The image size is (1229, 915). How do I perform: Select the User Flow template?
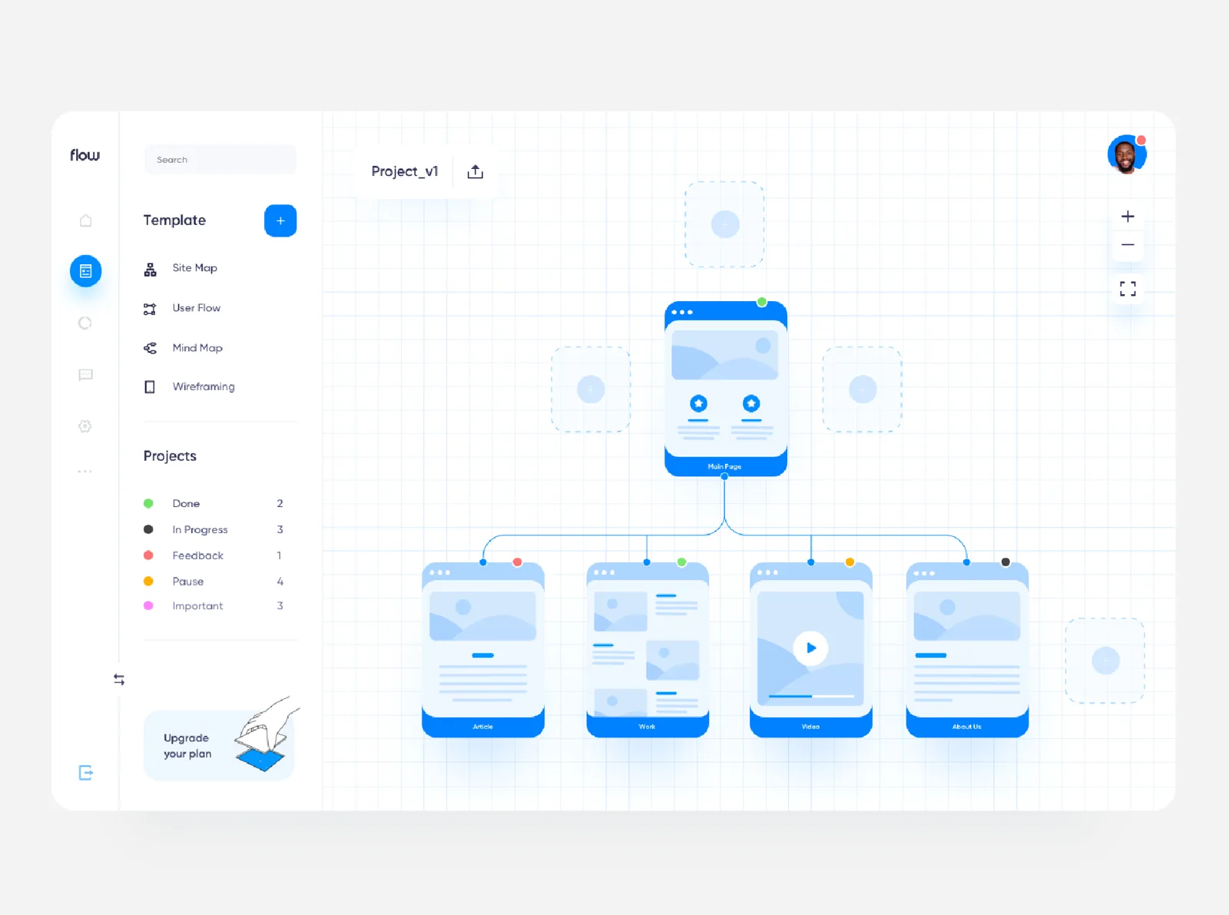[196, 308]
